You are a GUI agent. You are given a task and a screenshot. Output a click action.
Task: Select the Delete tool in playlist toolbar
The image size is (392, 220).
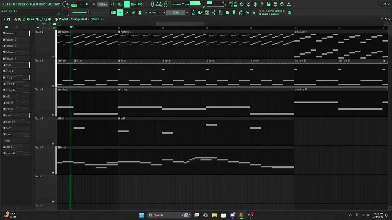tap(24, 19)
